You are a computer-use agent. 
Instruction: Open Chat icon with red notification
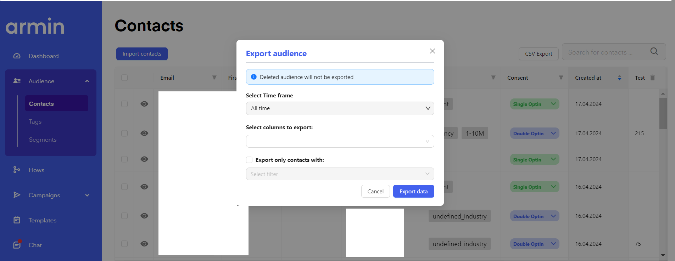click(17, 245)
